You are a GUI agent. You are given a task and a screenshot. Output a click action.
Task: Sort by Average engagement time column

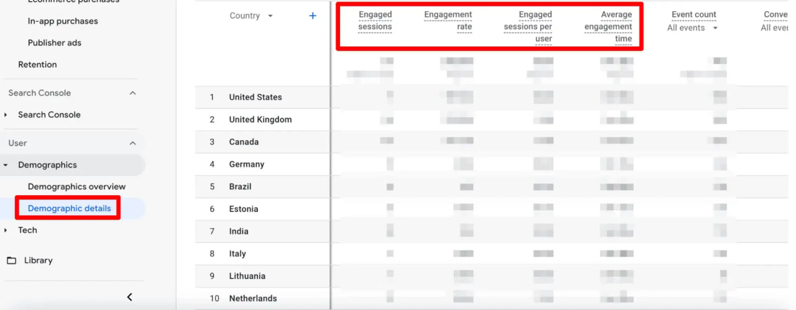point(608,27)
